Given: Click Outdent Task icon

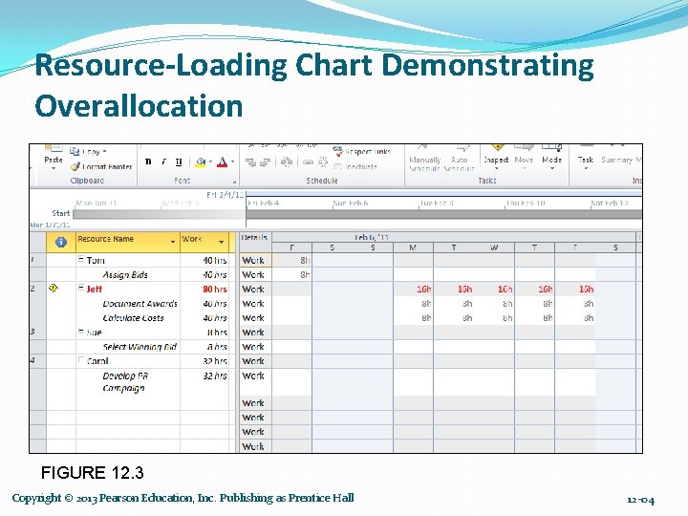Looking at the screenshot, I should pyautogui.click(x=250, y=162).
